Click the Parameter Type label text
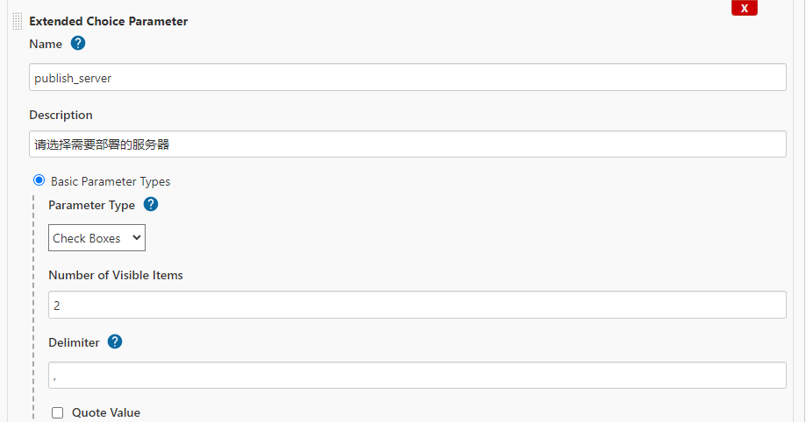 [x=91, y=206]
